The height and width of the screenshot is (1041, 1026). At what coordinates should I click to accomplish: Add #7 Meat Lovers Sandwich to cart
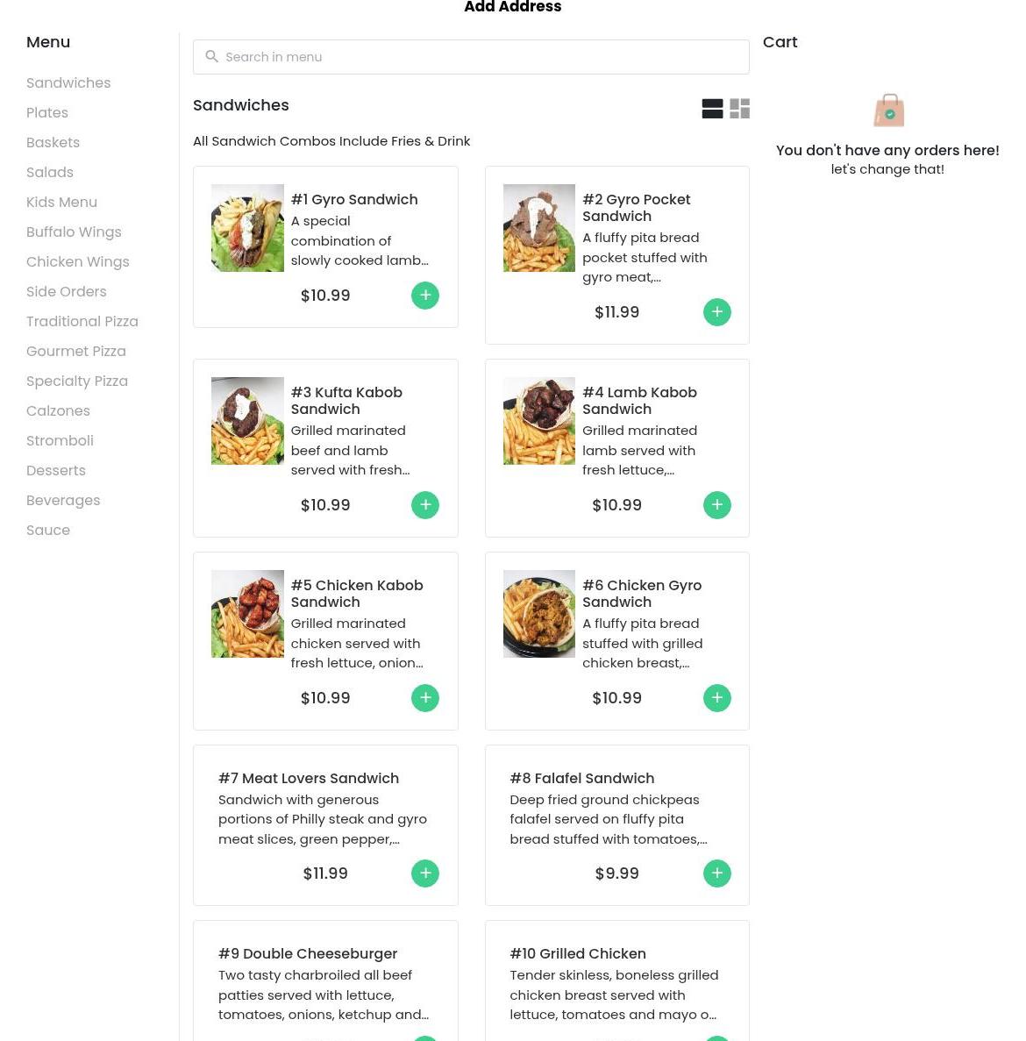(x=424, y=873)
